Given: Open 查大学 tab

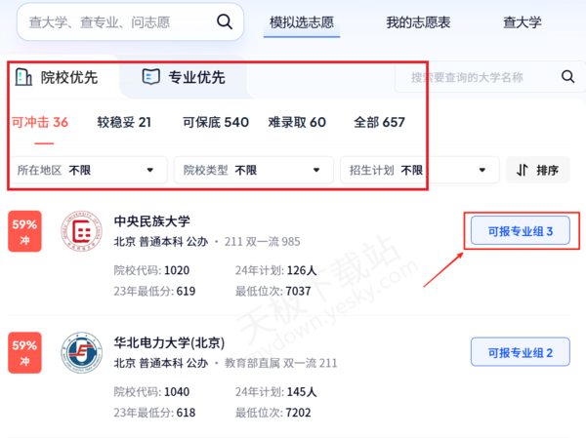Looking at the screenshot, I should point(523,22).
